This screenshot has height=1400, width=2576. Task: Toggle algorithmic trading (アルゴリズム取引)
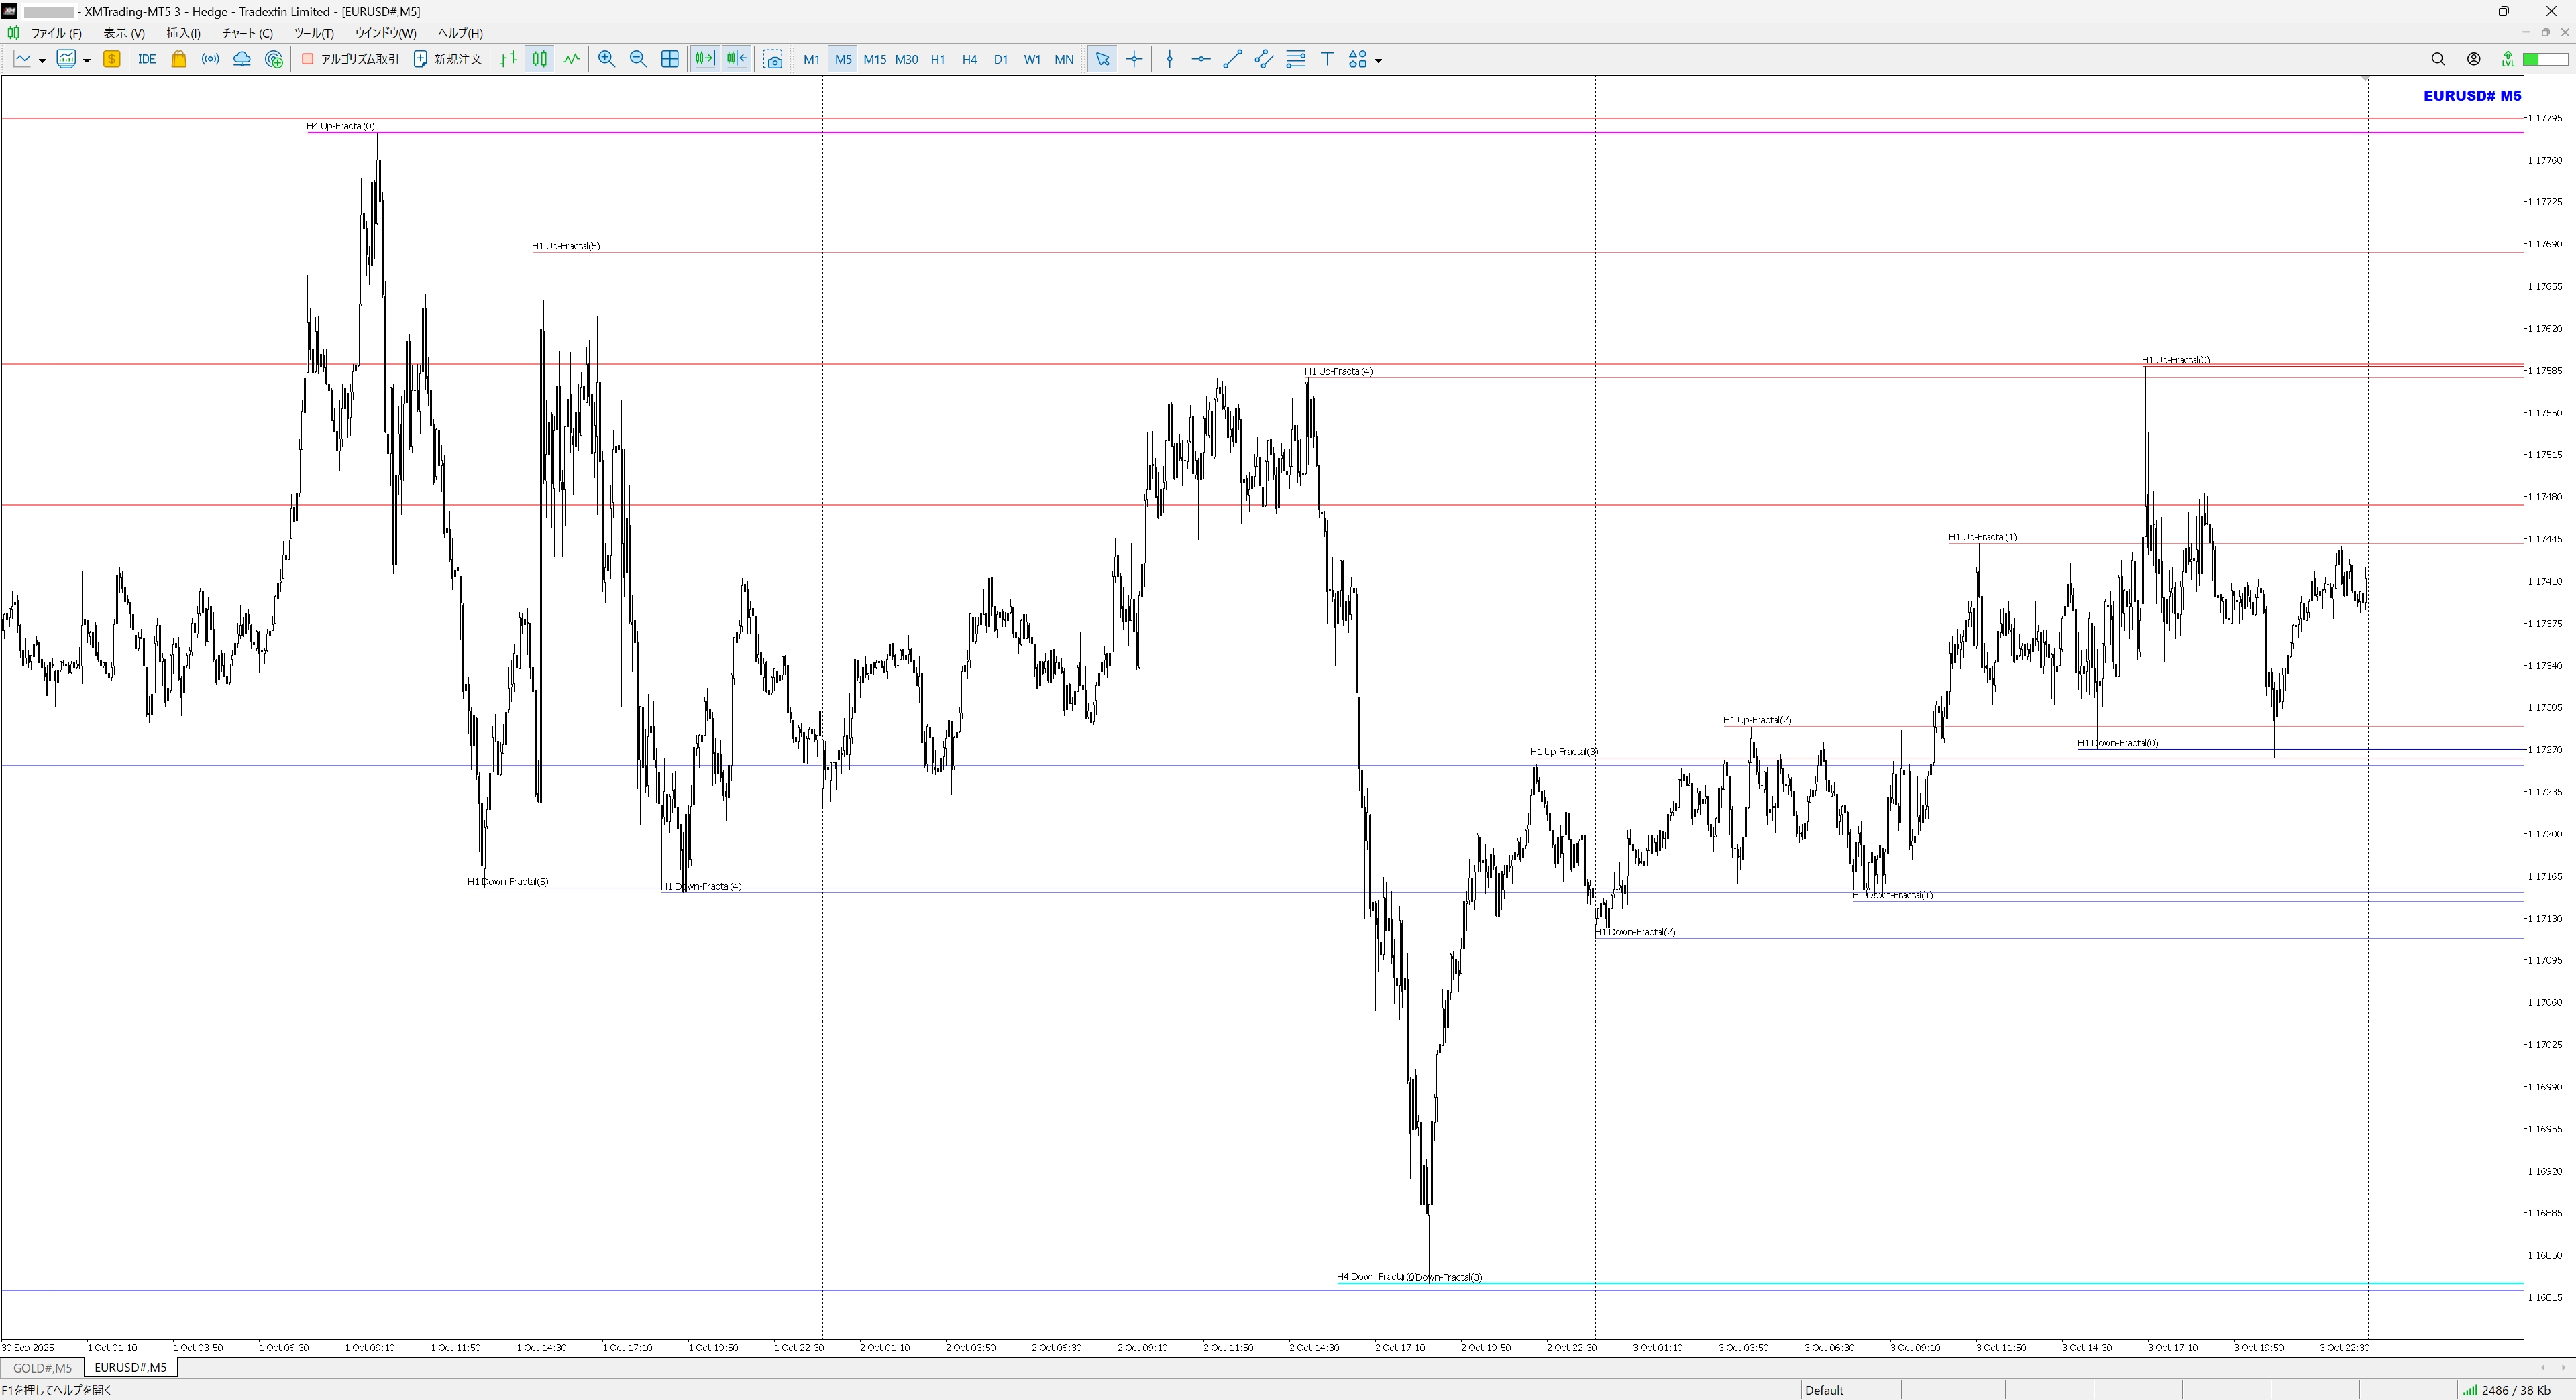click(x=350, y=59)
